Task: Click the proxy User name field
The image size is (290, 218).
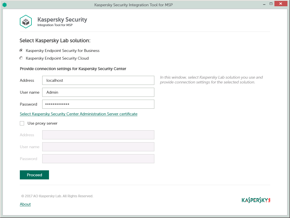Action: (x=98, y=147)
